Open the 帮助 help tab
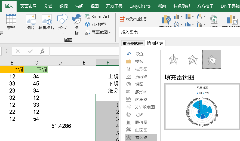 [162, 6]
